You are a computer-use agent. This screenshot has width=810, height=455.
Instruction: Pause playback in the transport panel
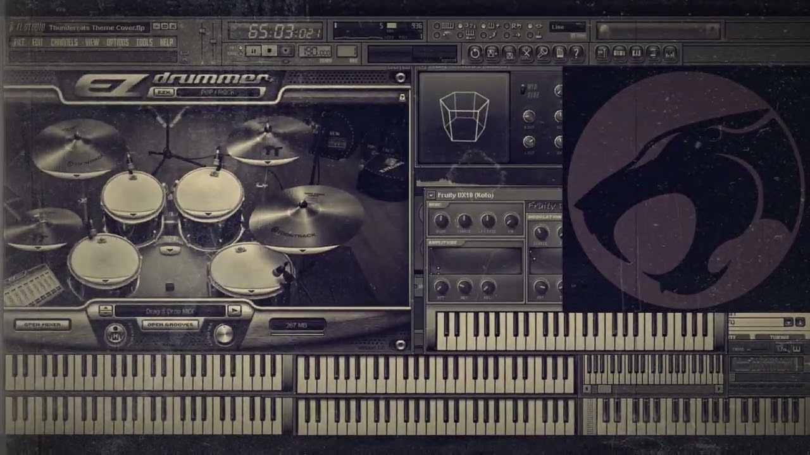coord(253,51)
